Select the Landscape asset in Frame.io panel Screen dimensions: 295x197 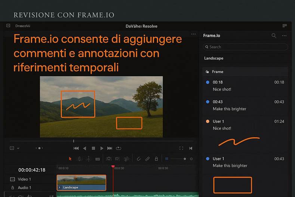[x=214, y=58]
